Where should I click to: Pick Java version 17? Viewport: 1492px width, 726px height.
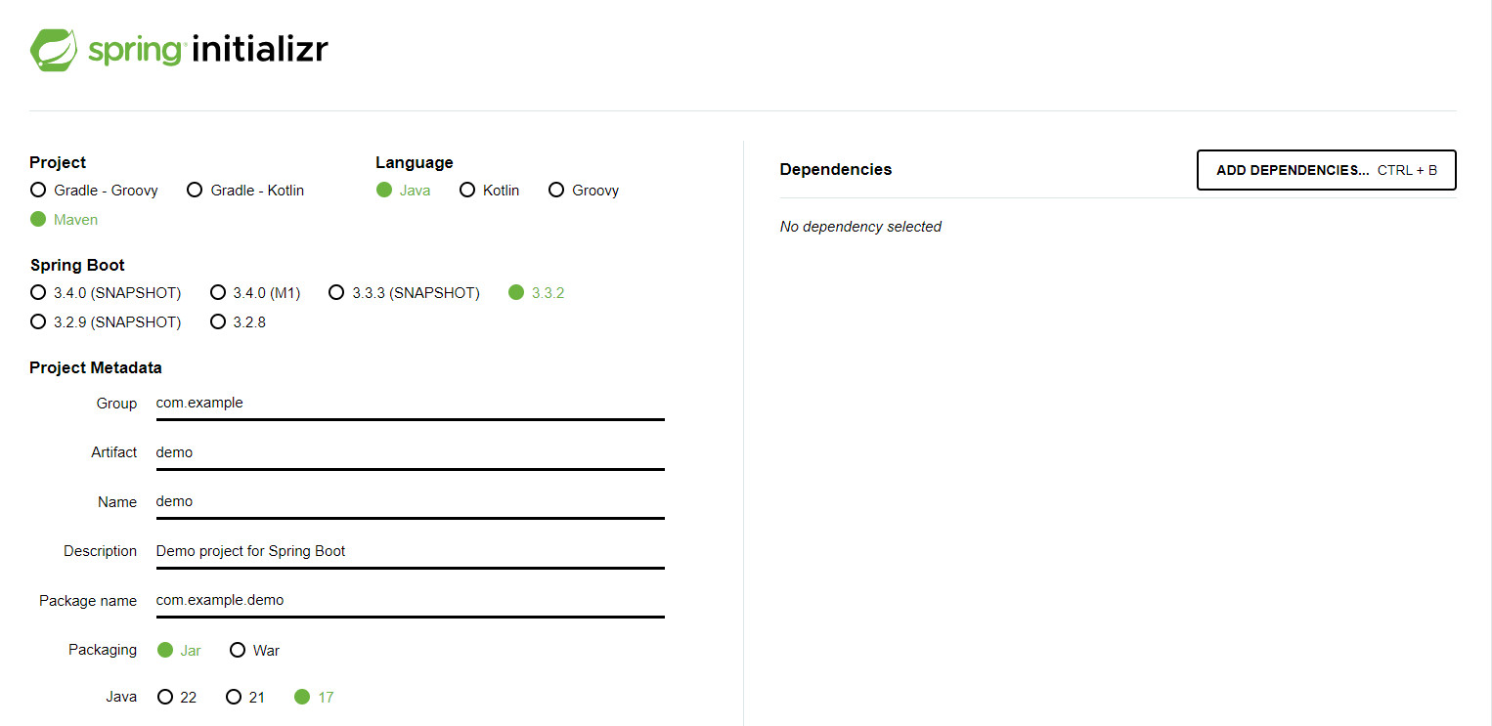pos(314,698)
